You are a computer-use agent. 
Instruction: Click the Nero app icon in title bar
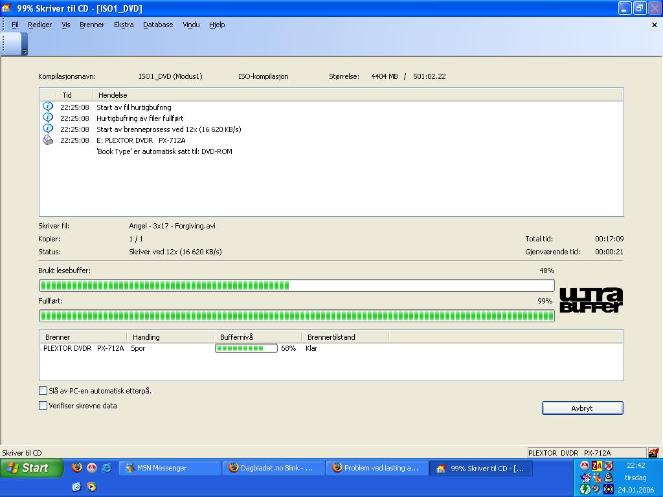click(x=7, y=8)
